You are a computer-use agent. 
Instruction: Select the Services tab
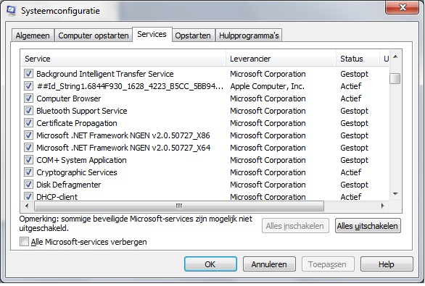point(152,34)
